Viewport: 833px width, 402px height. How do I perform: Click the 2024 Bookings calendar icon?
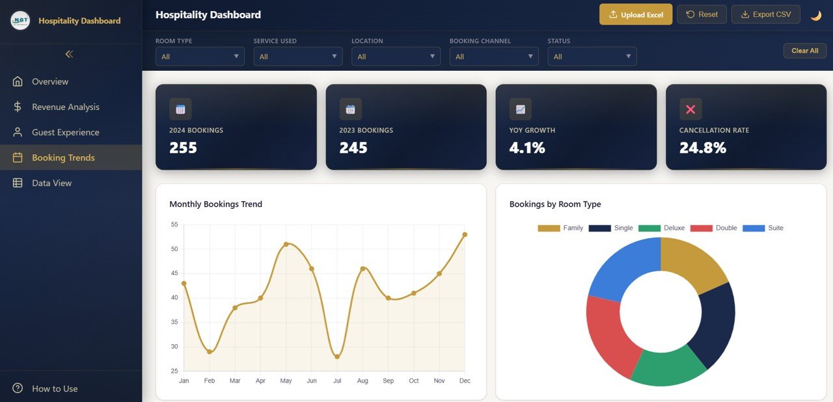180,109
